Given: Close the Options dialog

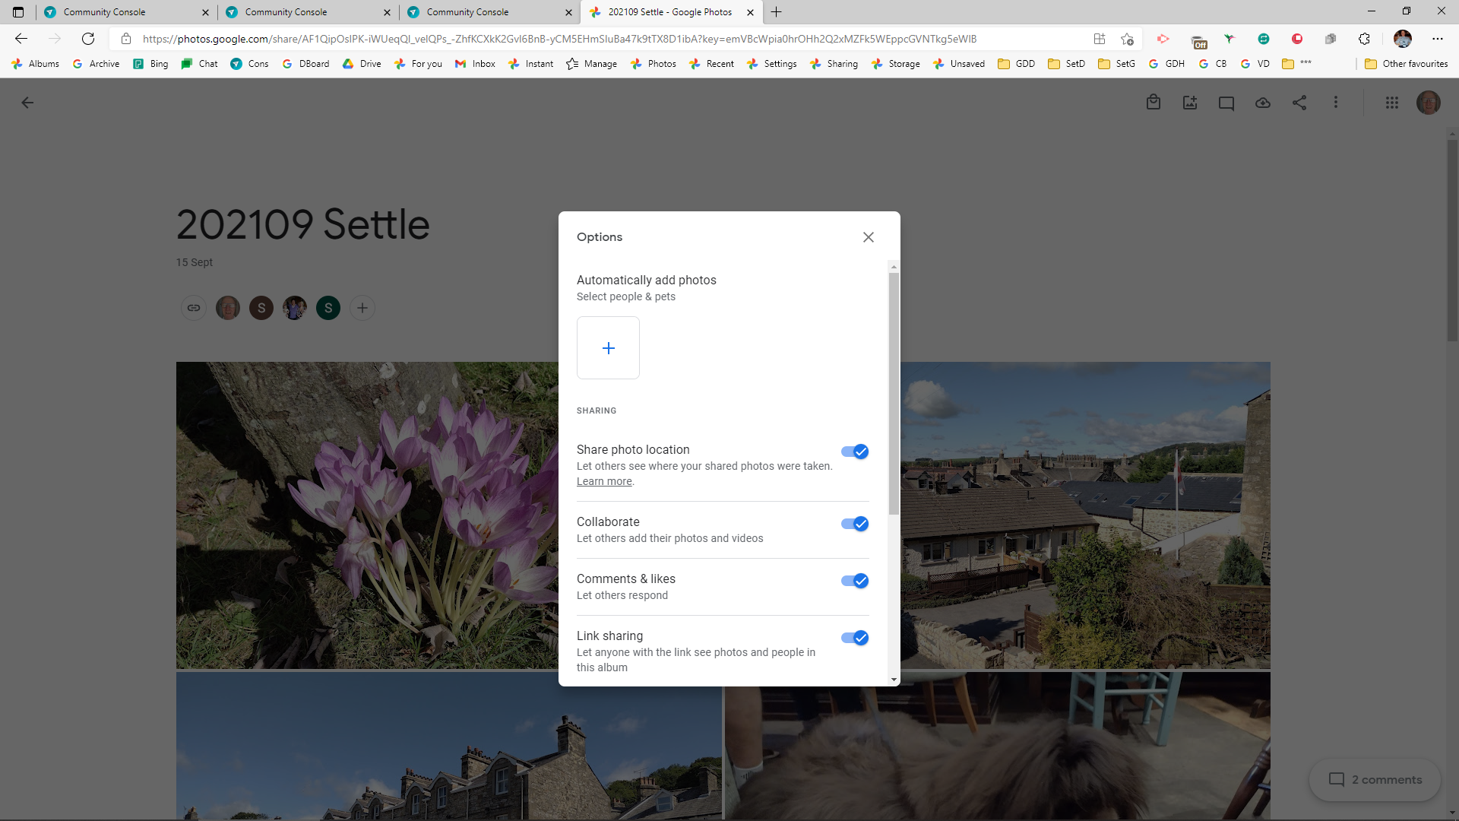Looking at the screenshot, I should pos(869,237).
